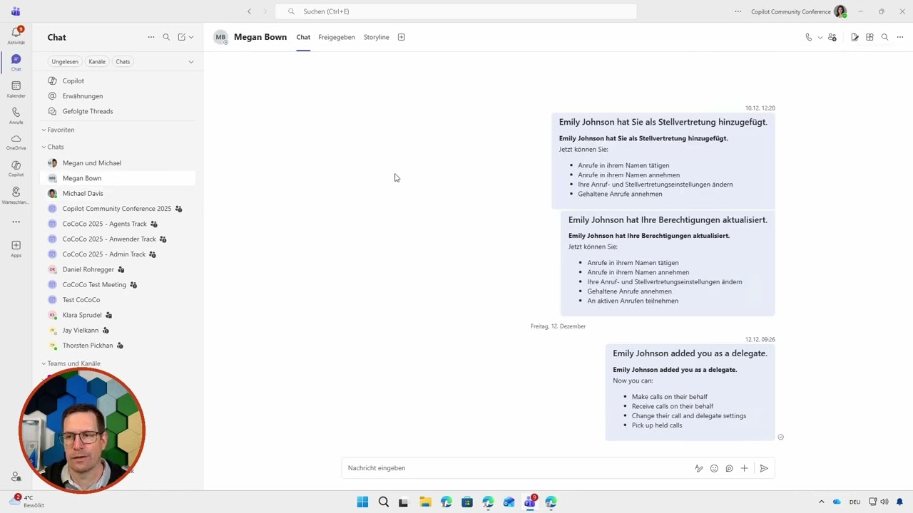Open apps icon in chat header

[x=869, y=37]
